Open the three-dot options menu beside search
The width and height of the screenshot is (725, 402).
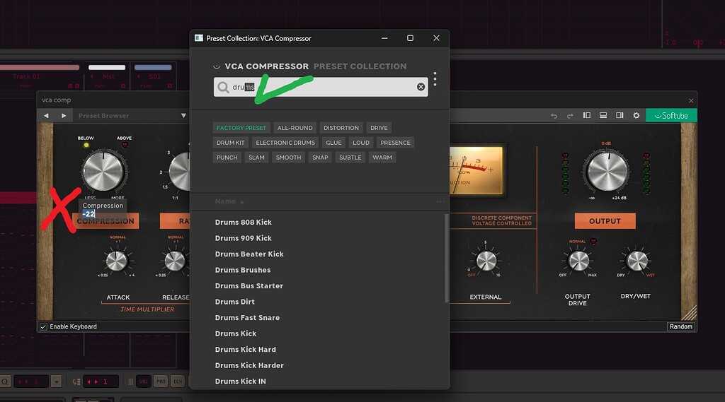tap(435, 79)
